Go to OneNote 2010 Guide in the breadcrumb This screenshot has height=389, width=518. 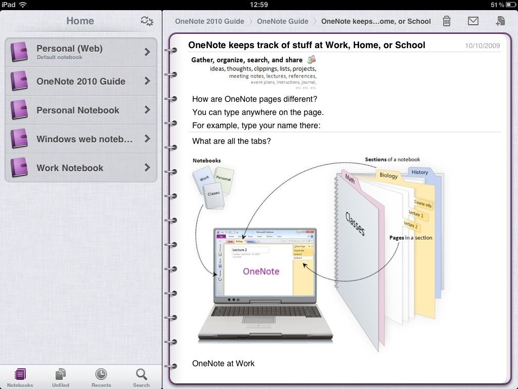click(209, 21)
